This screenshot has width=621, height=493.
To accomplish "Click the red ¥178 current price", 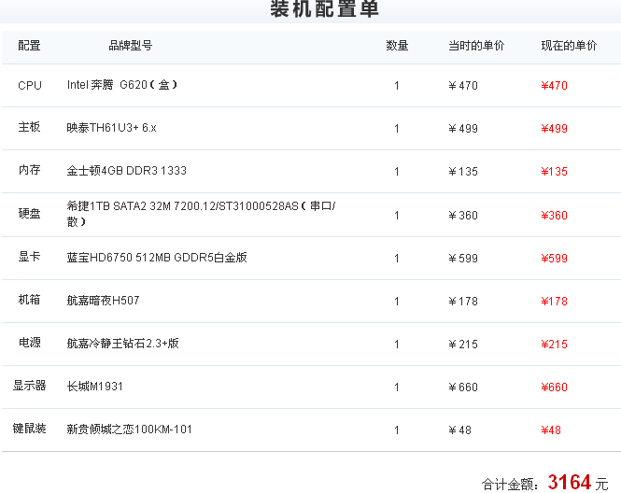I will (x=554, y=302).
